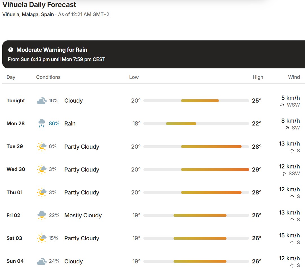Click the WSW wind direction arrow for Tonight
The height and width of the screenshot is (273, 305).
tap(282, 105)
